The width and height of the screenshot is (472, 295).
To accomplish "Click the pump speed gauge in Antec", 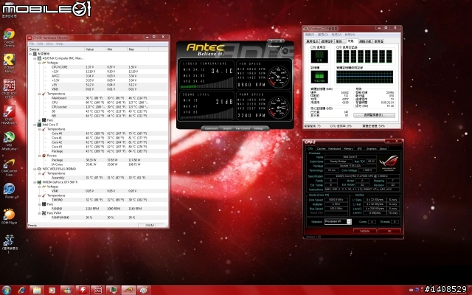I will pos(279,108).
